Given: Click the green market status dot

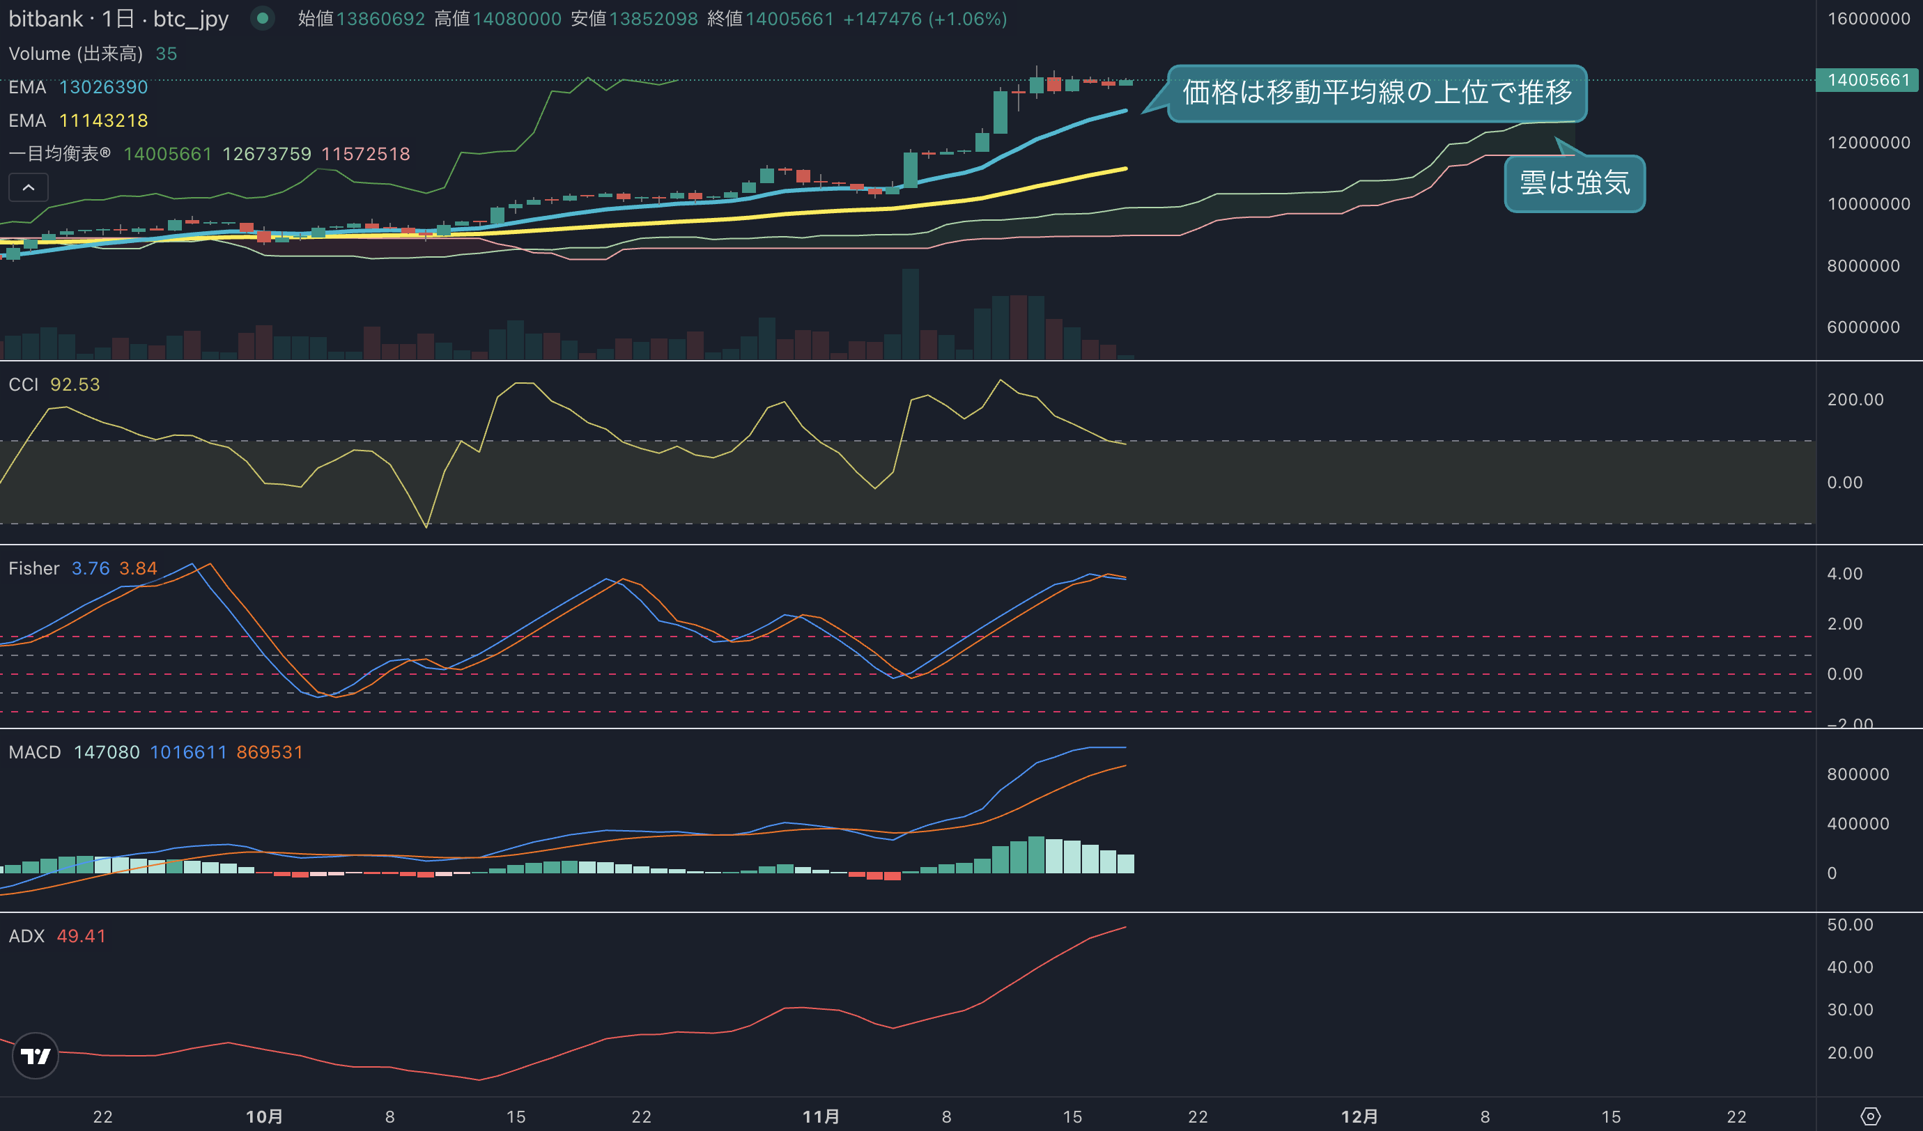Looking at the screenshot, I should (263, 18).
